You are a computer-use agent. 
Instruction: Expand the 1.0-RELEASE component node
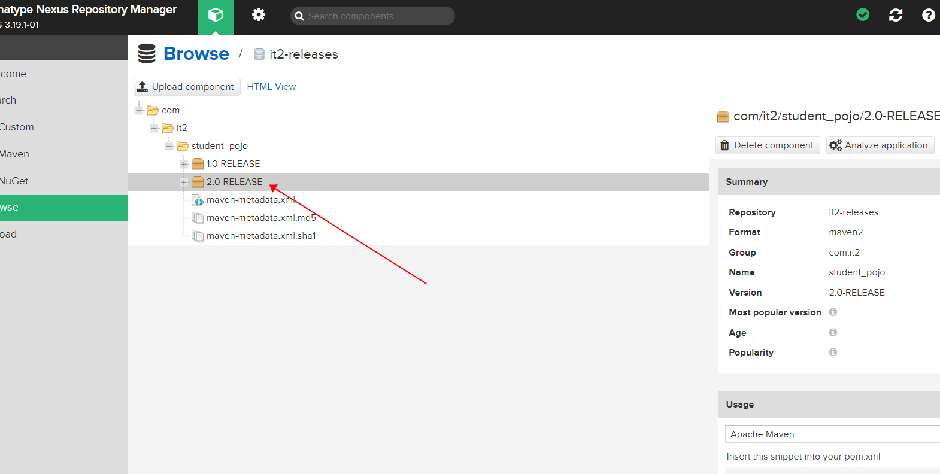click(x=184, y=164)
